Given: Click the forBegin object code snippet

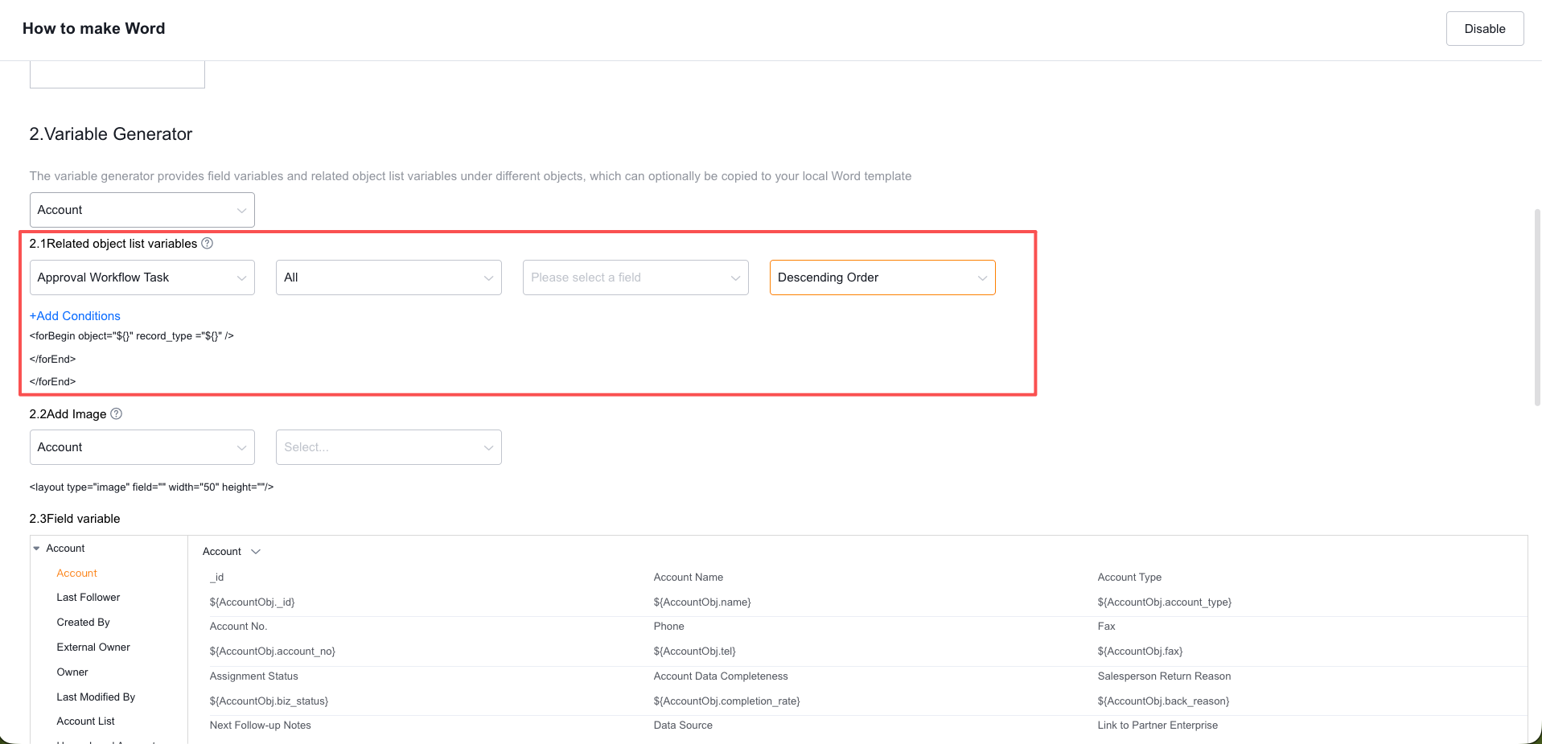Looking at the screenshot, I should pos(132,336).
